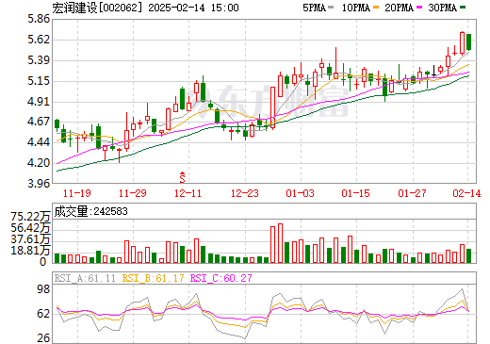490x344 pixels.
Task: Click the red S marker near 12-11
Action: [182, 177]
